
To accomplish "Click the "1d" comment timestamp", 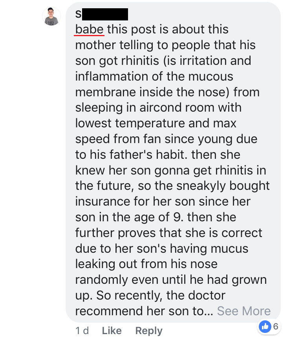I will click(82, 331).
